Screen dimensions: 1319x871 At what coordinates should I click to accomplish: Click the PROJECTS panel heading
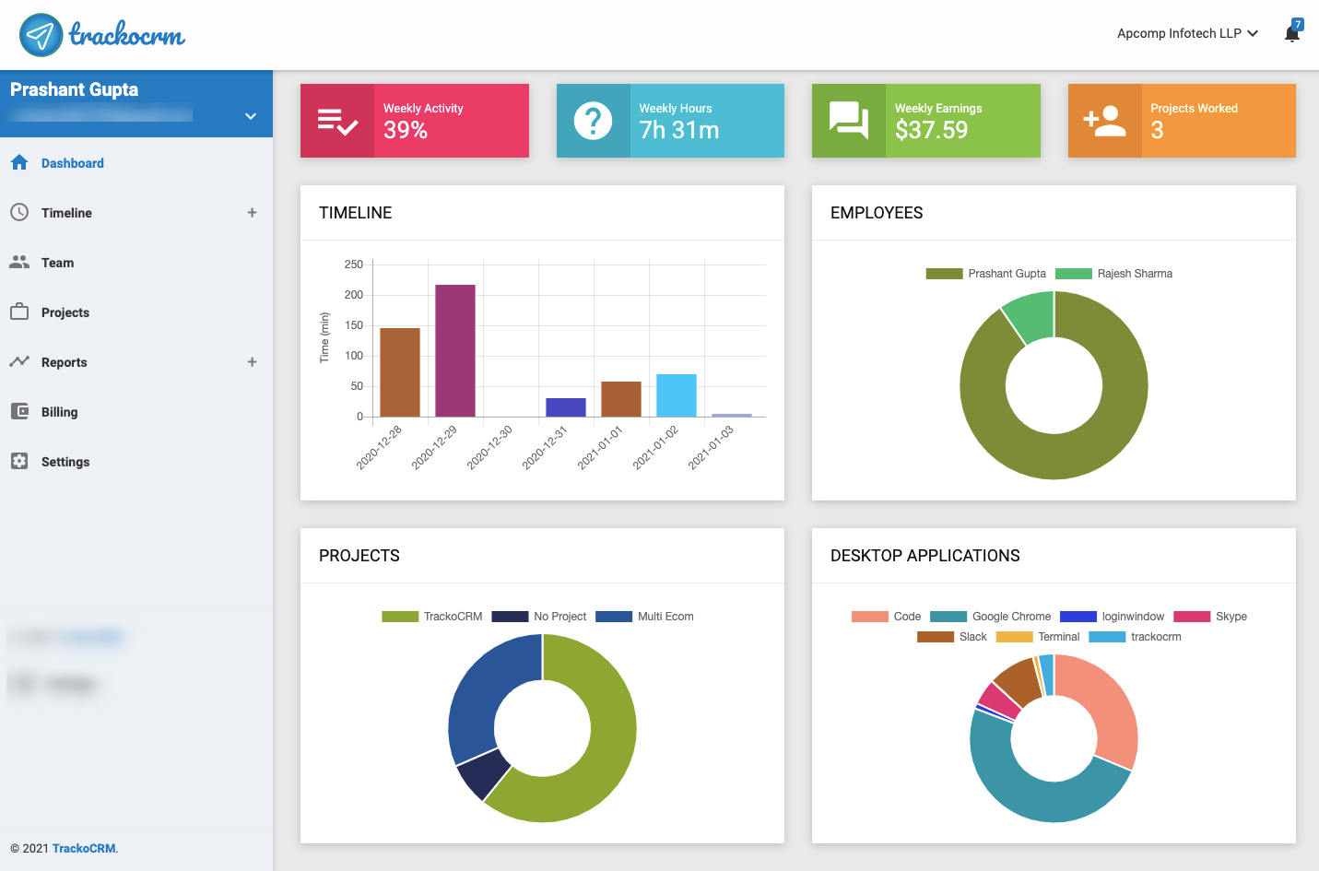click(359, 556)
